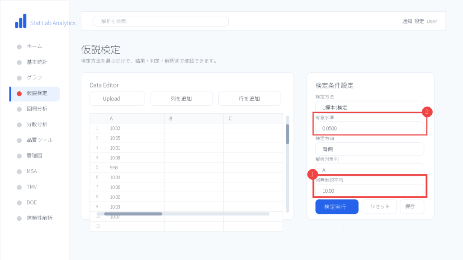This screenshot has height=260, width=463.
Task: Click the dot icon next to TMV
Action: tap(19, 187)
